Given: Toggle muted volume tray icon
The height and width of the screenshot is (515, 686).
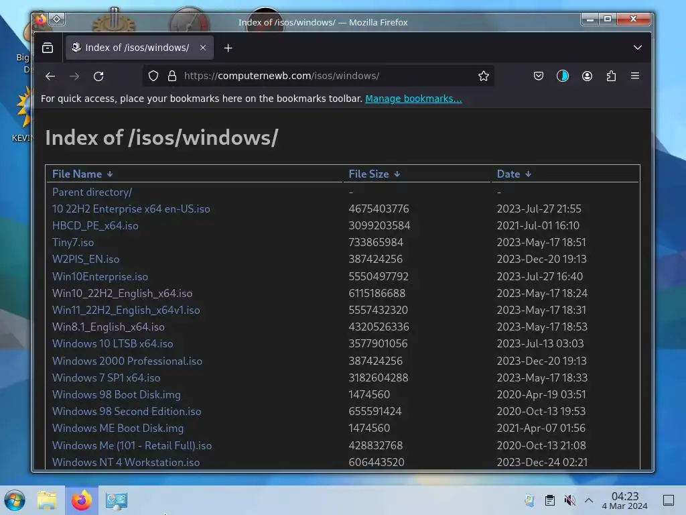Looking at the screenshot, I should click(569, 500).
